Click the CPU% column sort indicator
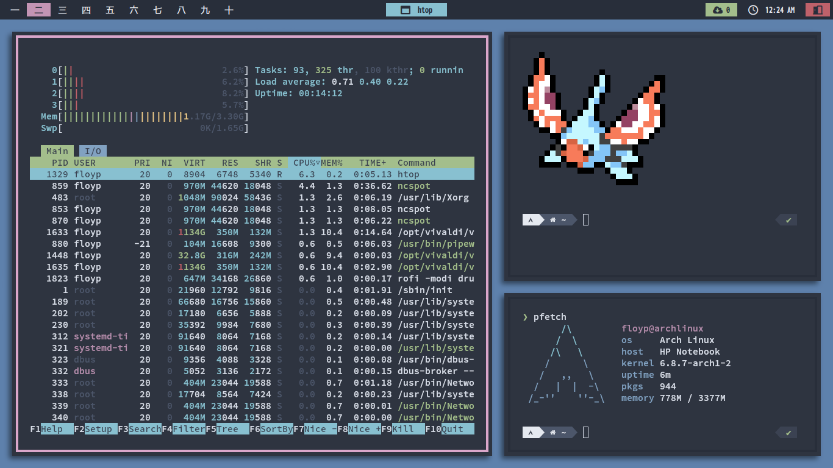This screenshot has height=468, width=833. [x=305, y=163]
